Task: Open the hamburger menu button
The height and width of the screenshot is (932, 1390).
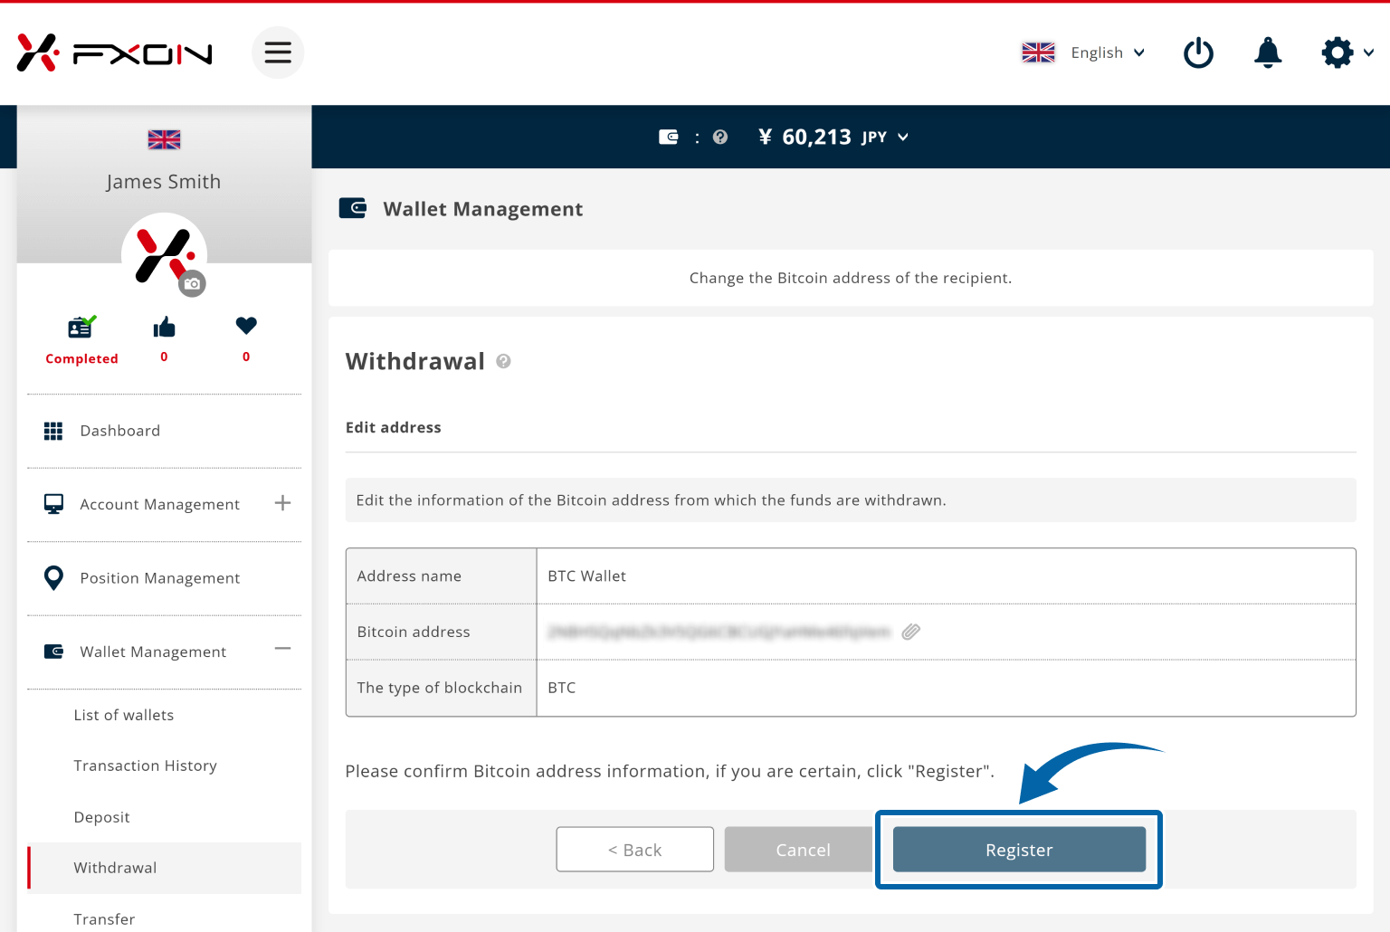Action: [278, 52]
